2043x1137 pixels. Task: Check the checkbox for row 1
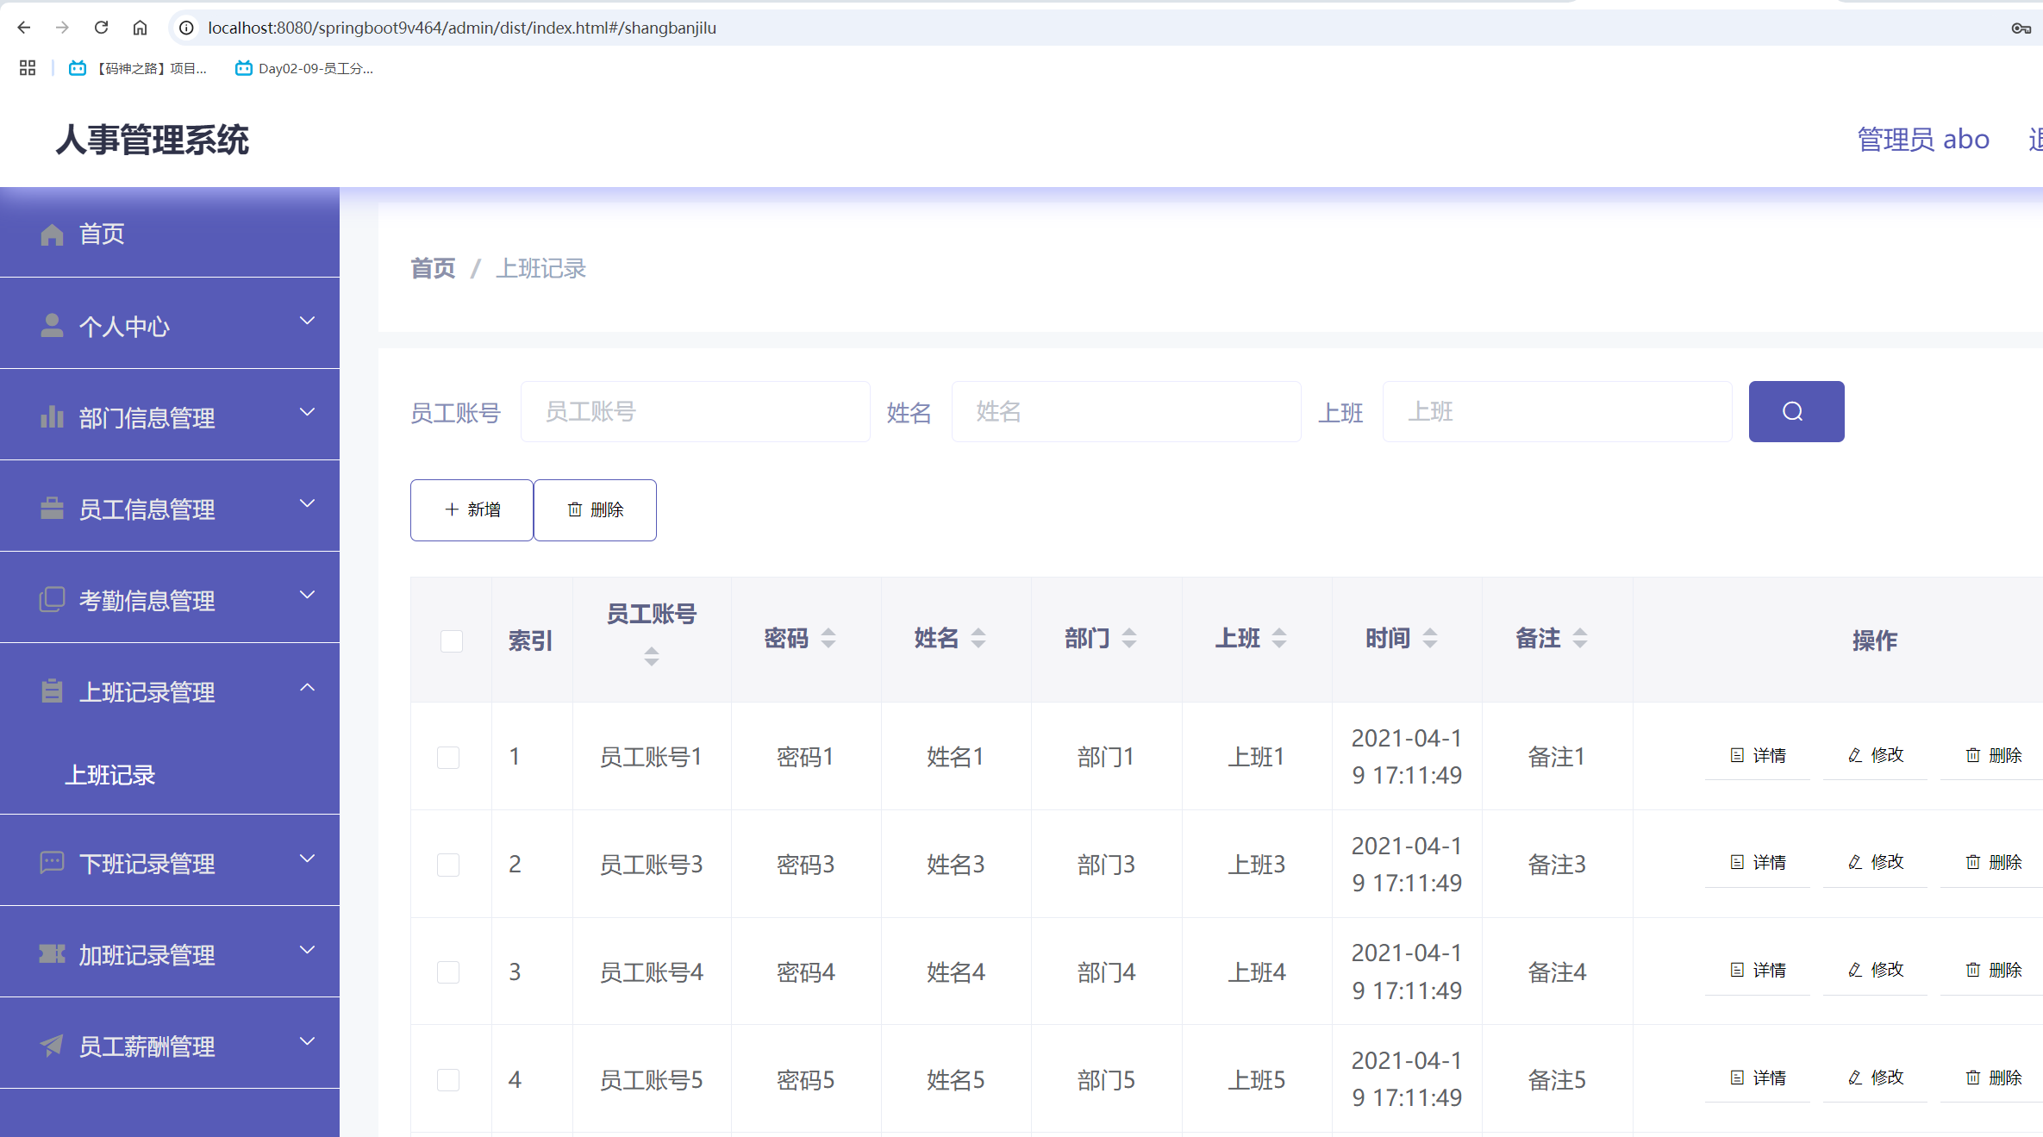point(448,757)
